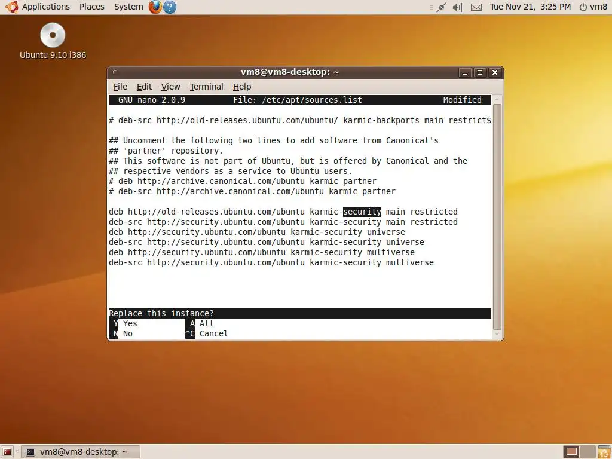Click the '## This software is not part' line

(288, 161)
